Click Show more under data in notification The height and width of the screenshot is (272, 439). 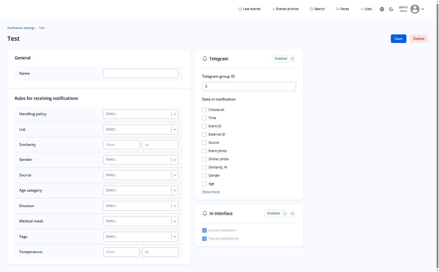click(x=210, y=192)
